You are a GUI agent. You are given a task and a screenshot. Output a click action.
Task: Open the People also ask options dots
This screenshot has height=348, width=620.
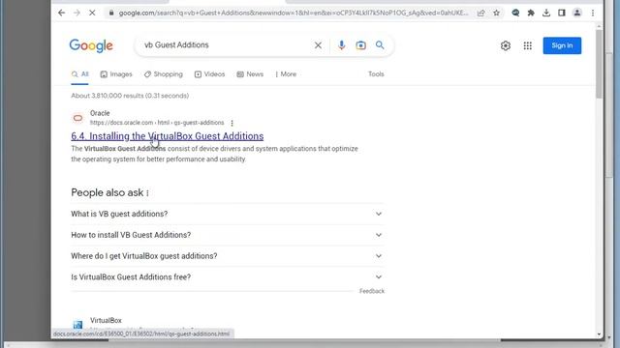point(147,193)
